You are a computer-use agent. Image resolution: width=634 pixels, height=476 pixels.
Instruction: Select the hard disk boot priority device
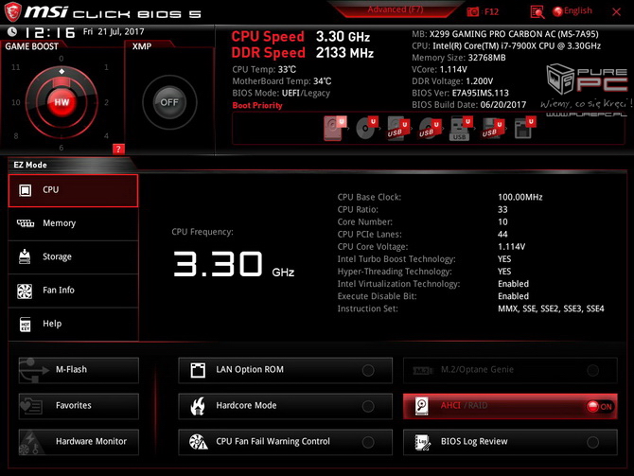tap(334, 128)
